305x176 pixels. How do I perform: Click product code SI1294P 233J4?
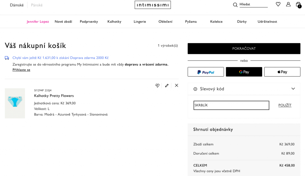pos(43,91)
